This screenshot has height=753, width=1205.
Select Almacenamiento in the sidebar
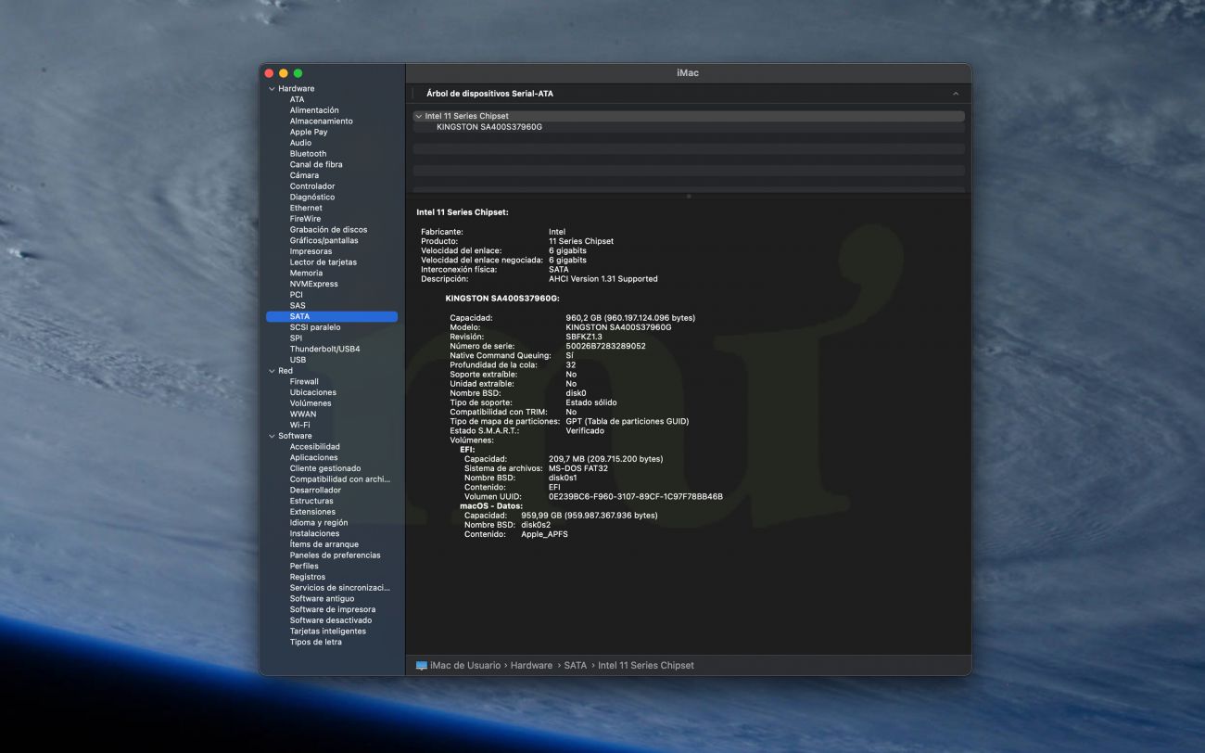321,121
